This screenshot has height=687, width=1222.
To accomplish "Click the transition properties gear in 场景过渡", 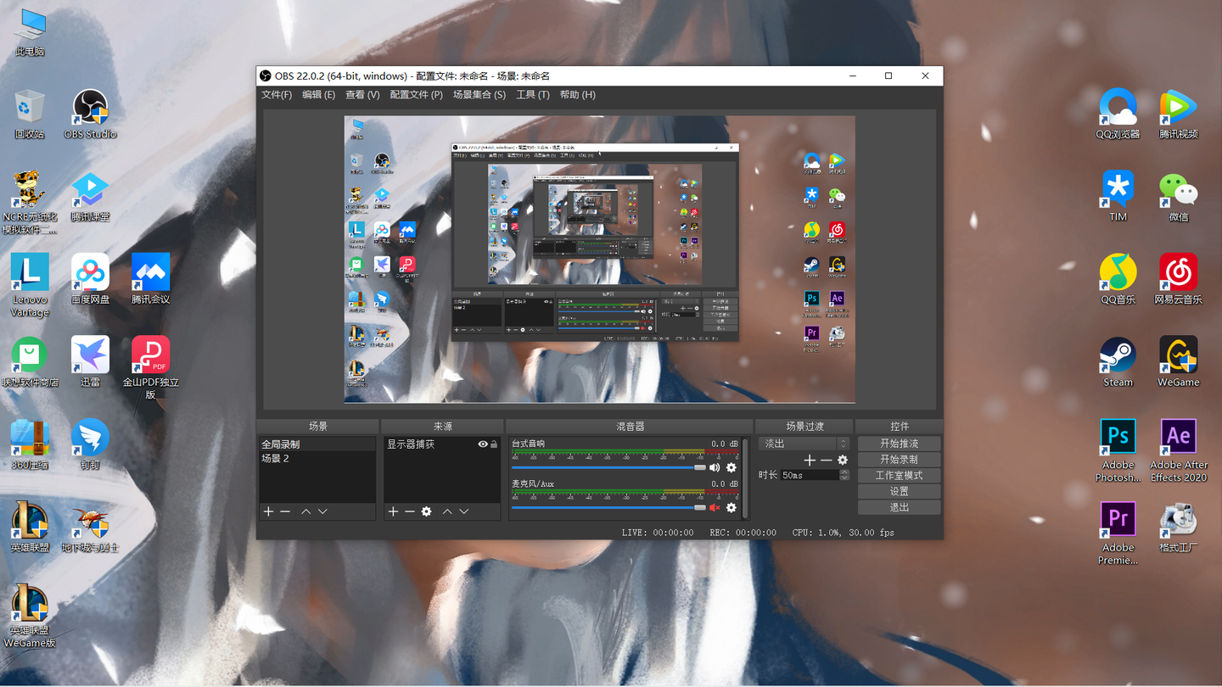I will tap(843, 460).
